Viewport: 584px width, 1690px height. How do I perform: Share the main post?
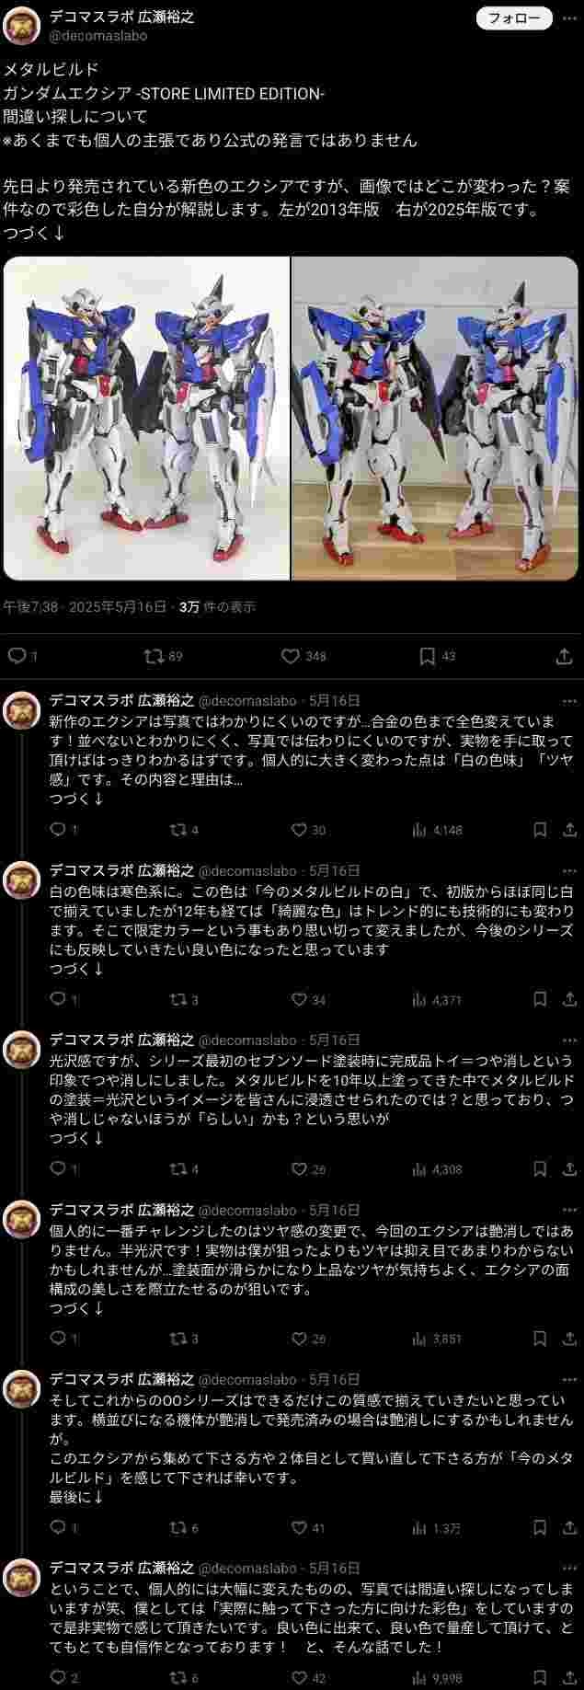[565, 656]
